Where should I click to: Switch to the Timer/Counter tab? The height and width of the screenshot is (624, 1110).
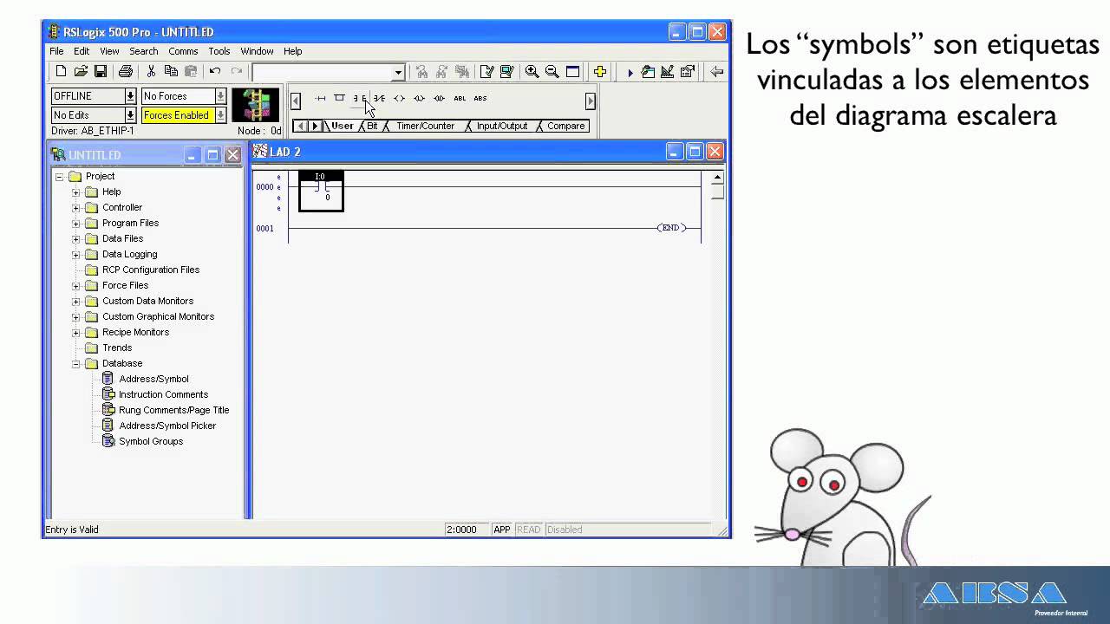coord(425,126)
